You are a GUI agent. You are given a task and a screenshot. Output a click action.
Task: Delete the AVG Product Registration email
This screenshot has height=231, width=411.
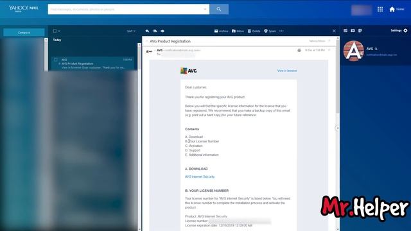254,31
